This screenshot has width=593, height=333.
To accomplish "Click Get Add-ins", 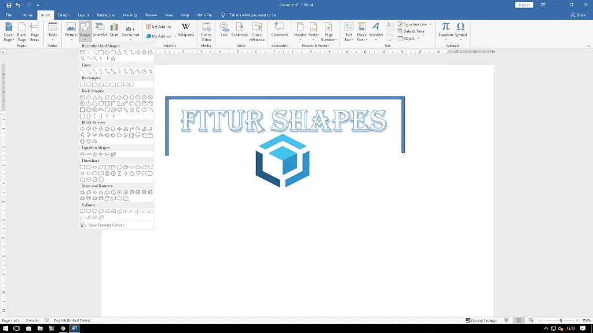I will 159,27.
